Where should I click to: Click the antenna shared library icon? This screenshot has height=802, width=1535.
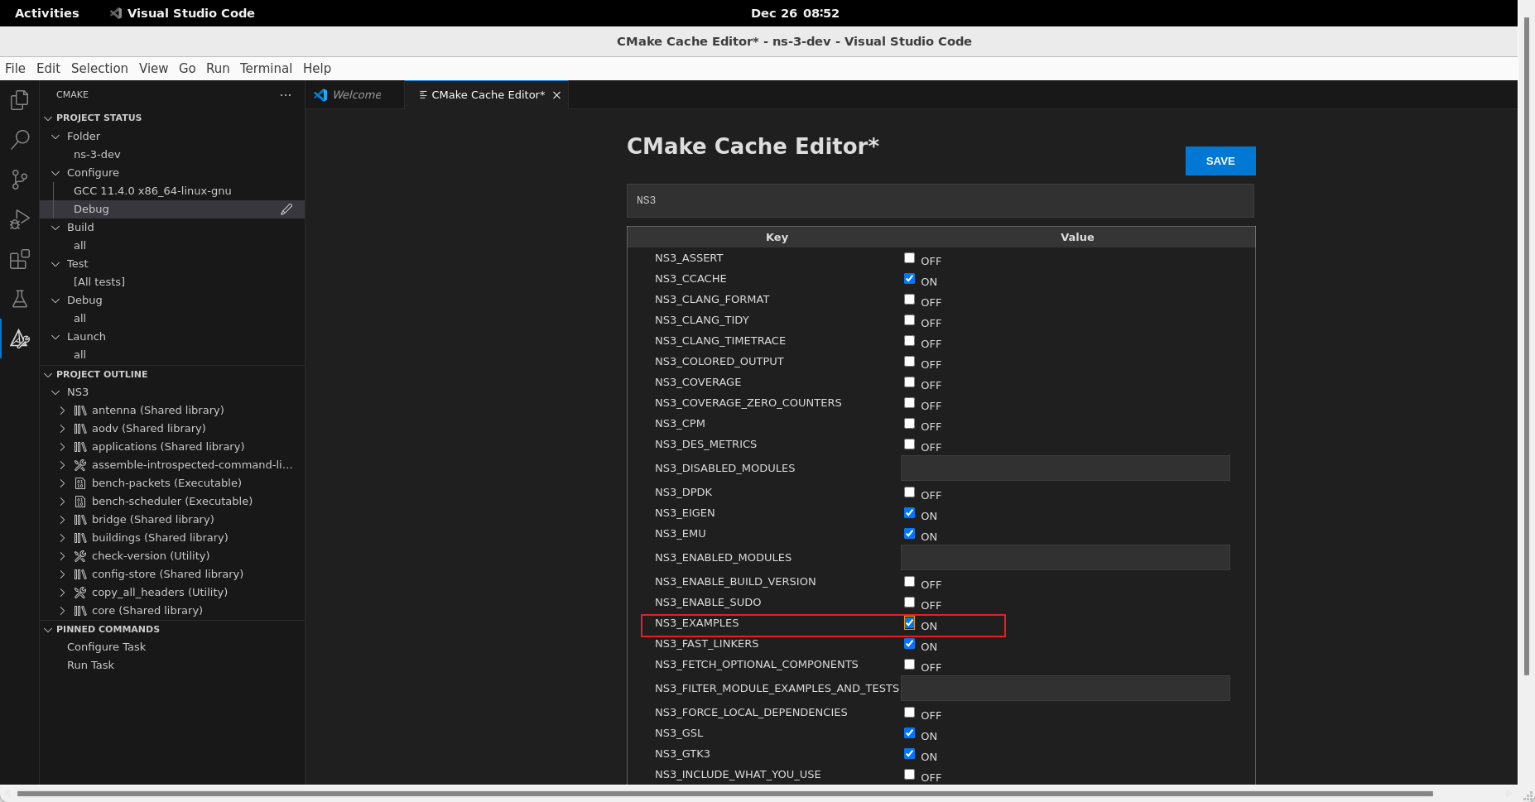(x=80, y=411)
